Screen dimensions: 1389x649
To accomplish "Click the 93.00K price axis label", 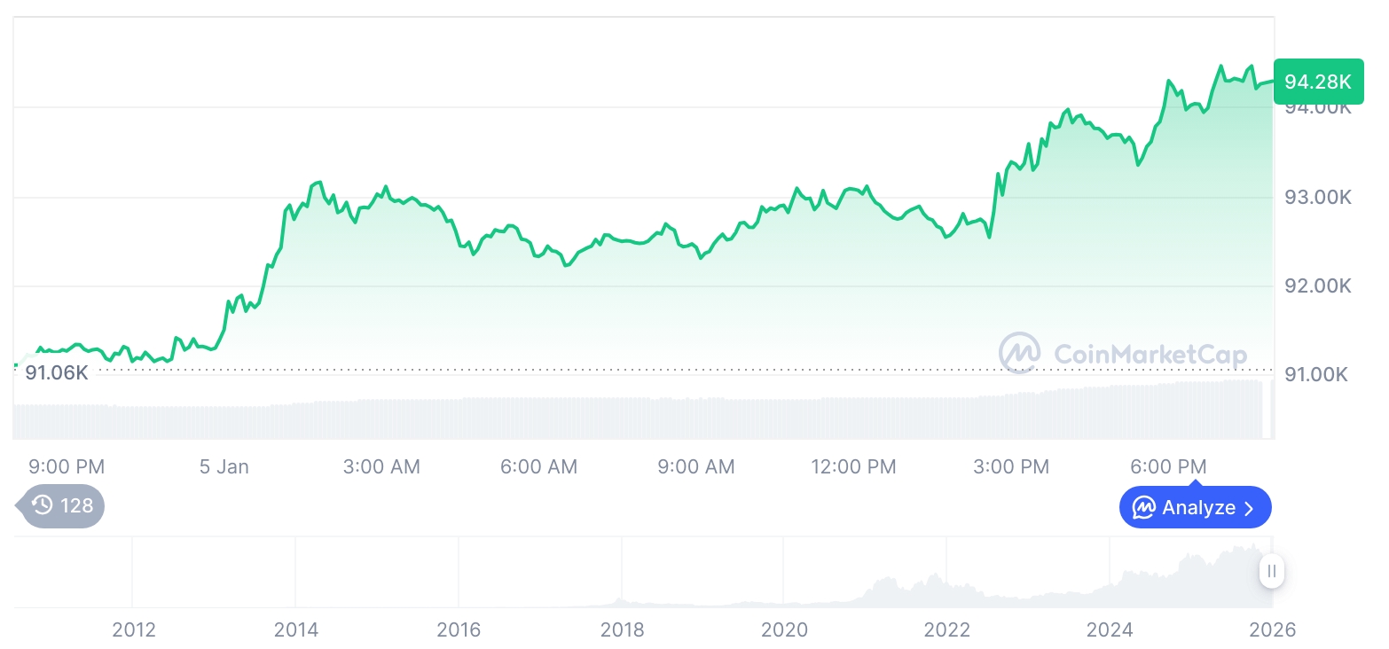I will tap(1317, 197).
